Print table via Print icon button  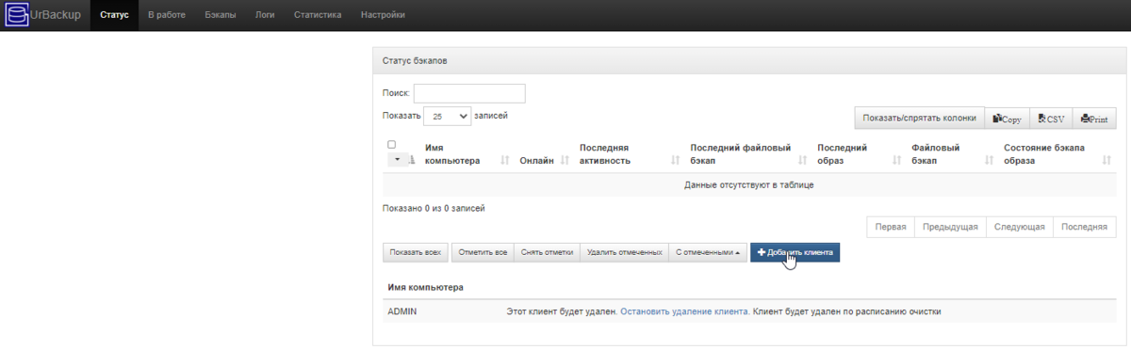(x=1094, y=119)
